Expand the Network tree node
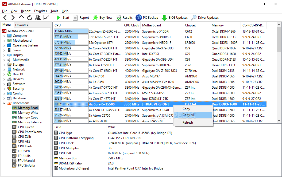This screenshot has height=177, width=282. point(4,69)
